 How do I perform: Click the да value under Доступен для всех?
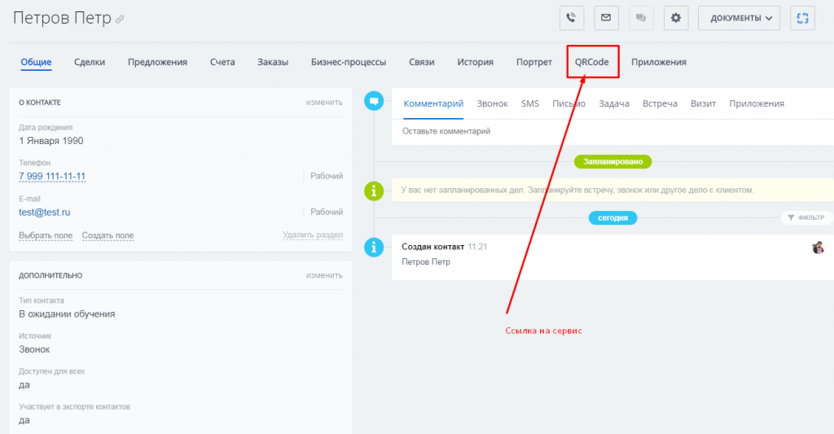point(24,385)
